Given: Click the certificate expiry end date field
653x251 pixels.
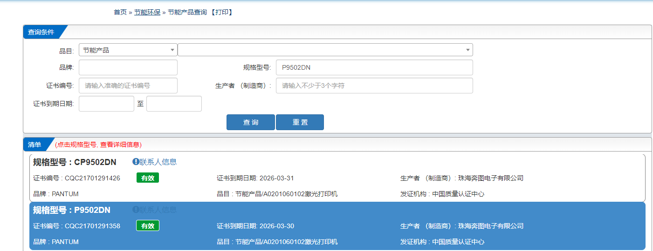Looking at the screenshot, I should click(174, 104).
